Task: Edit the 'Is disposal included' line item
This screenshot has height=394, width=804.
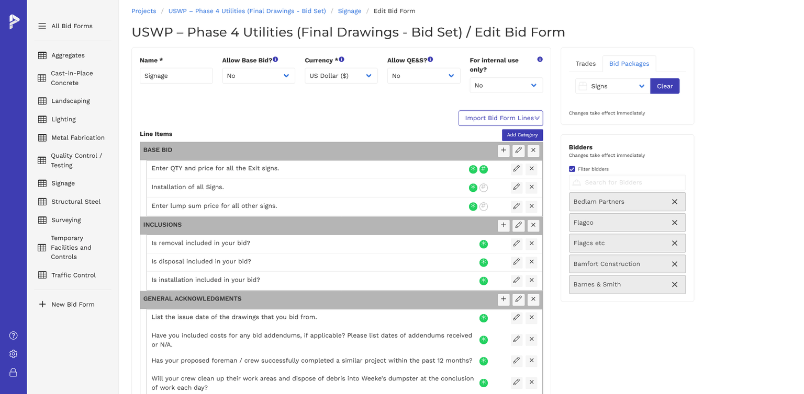Action: (x=516, y=262)
